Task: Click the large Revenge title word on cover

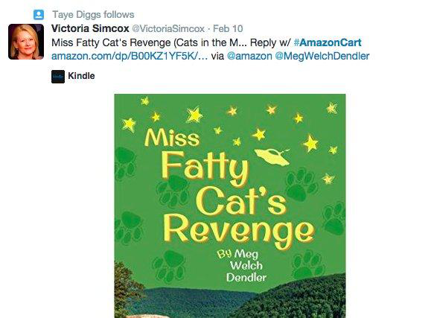Action: (x=240, y=232)
